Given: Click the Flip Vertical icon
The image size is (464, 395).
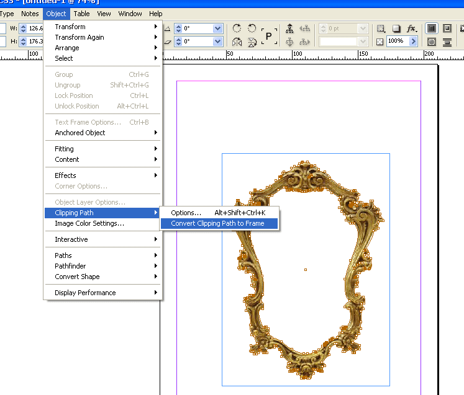Looking at the screenshot, I should pyautogui.click(x=252, y=42).
